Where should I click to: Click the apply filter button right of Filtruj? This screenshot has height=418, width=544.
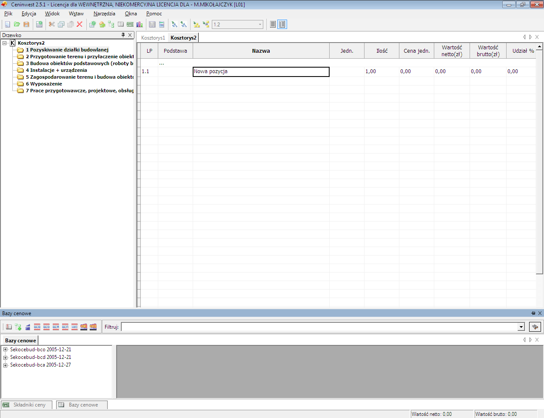click(x=535, y=327)
